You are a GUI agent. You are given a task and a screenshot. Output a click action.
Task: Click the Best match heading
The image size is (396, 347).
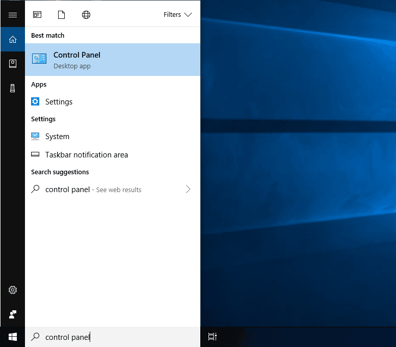coord(48,35)
